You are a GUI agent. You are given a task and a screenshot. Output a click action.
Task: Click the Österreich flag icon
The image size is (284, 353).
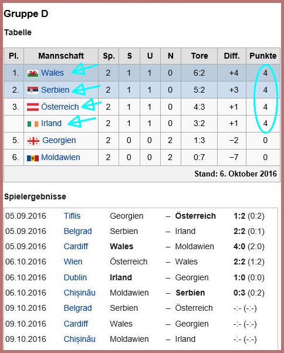point(33,107)
